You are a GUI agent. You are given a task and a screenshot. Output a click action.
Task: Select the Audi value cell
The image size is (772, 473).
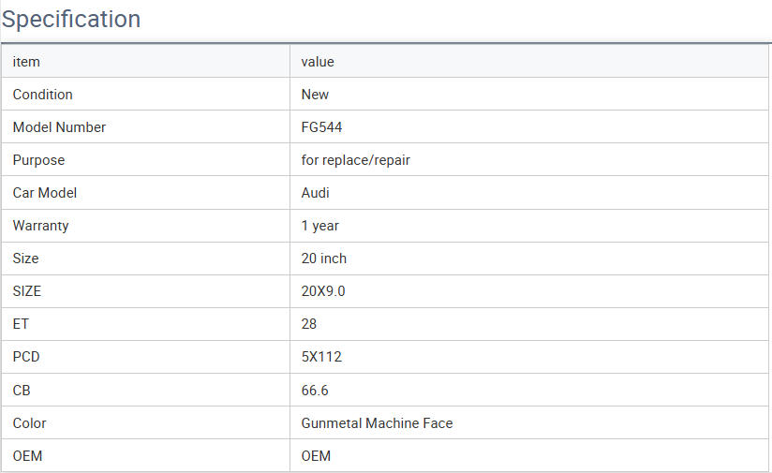click(x=315, y=193)
